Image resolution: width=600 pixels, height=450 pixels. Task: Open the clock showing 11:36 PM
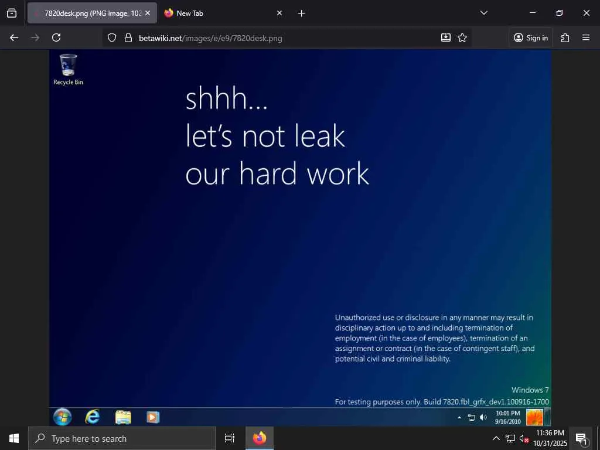point(550,438)
